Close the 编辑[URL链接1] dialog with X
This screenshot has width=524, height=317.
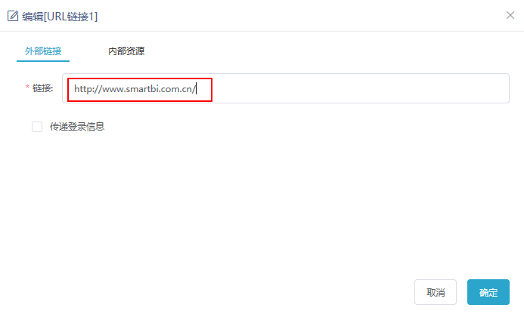click(x=510, y=15)
